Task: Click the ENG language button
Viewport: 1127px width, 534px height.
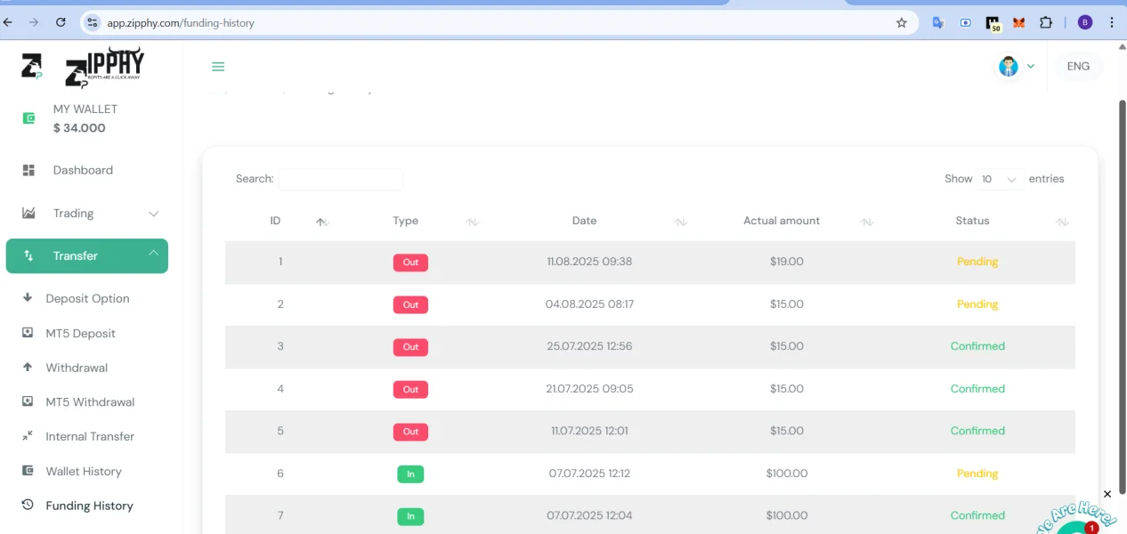Action: [1078, 67]
